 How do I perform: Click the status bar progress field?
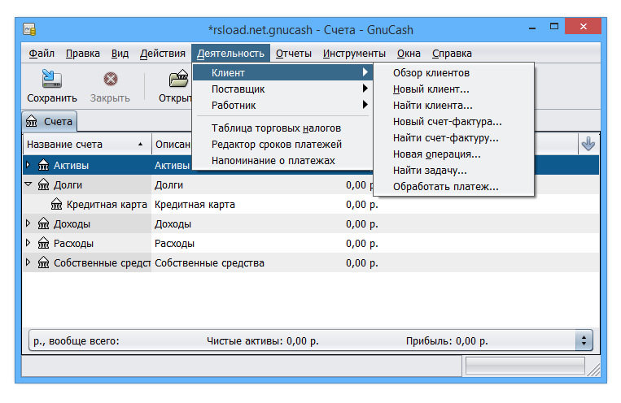click(525, 366)
